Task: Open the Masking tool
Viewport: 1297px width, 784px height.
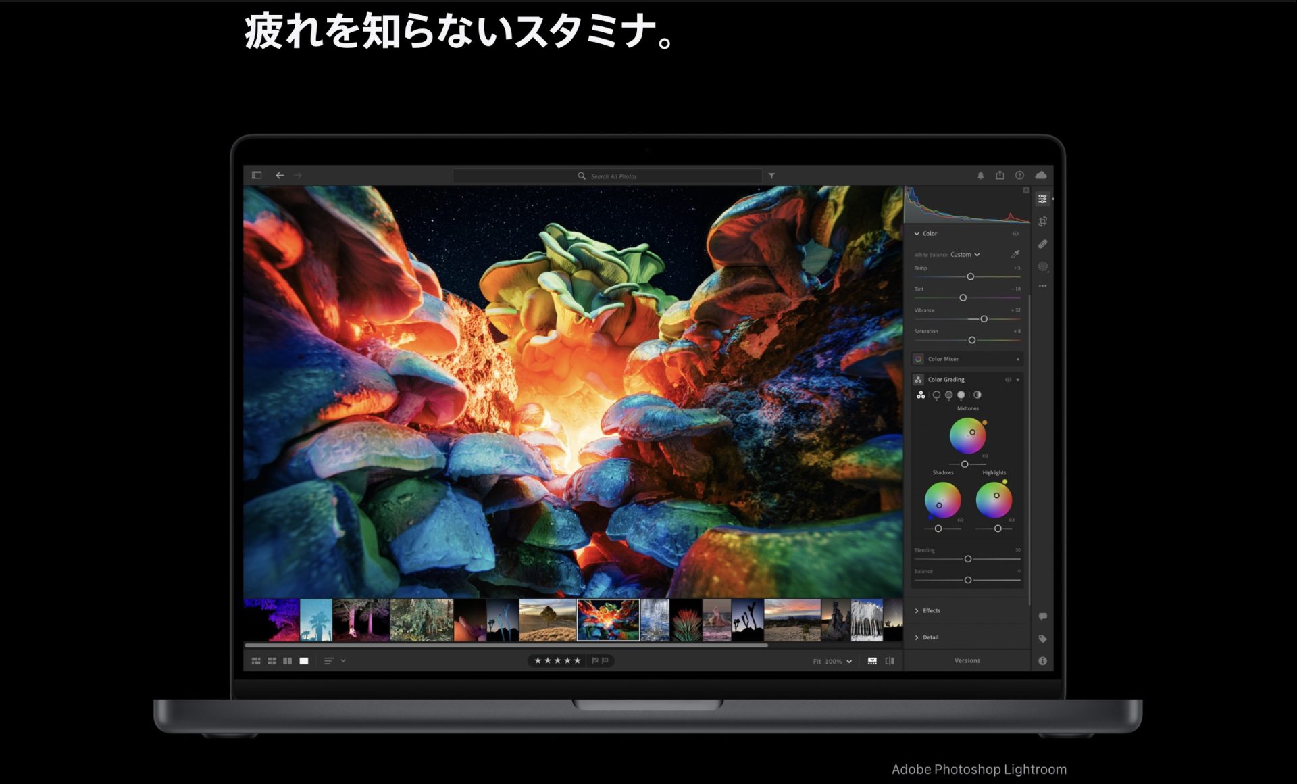Action: 1042,267
